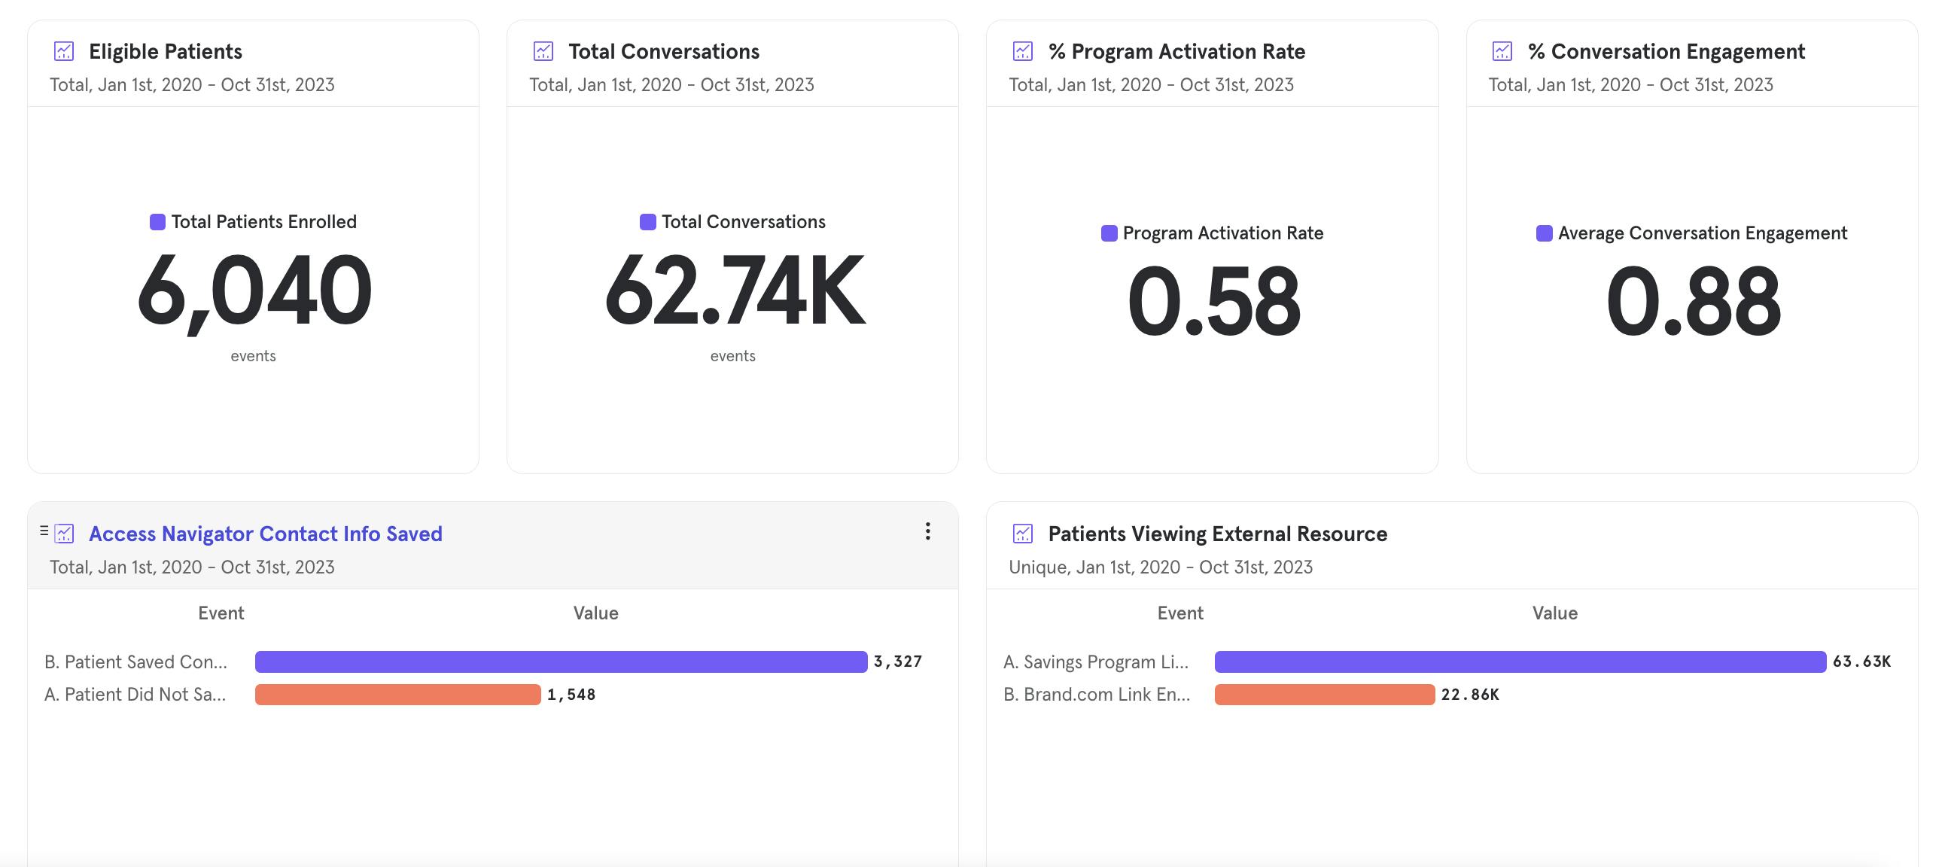Click the Access Navigator Contact Info Saved report icon
The image size is (1948, 867).
pos(64,534)
